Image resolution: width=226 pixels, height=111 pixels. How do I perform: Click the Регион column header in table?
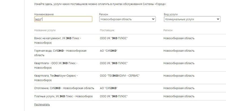click(x=168, y=30)
